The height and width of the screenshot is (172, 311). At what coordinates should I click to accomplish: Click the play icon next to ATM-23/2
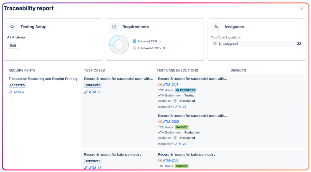[x=160, y=122]
